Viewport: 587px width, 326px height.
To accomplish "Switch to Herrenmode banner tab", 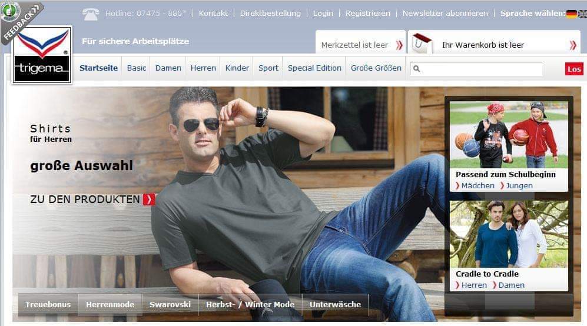I will click(x=110, y=305).
